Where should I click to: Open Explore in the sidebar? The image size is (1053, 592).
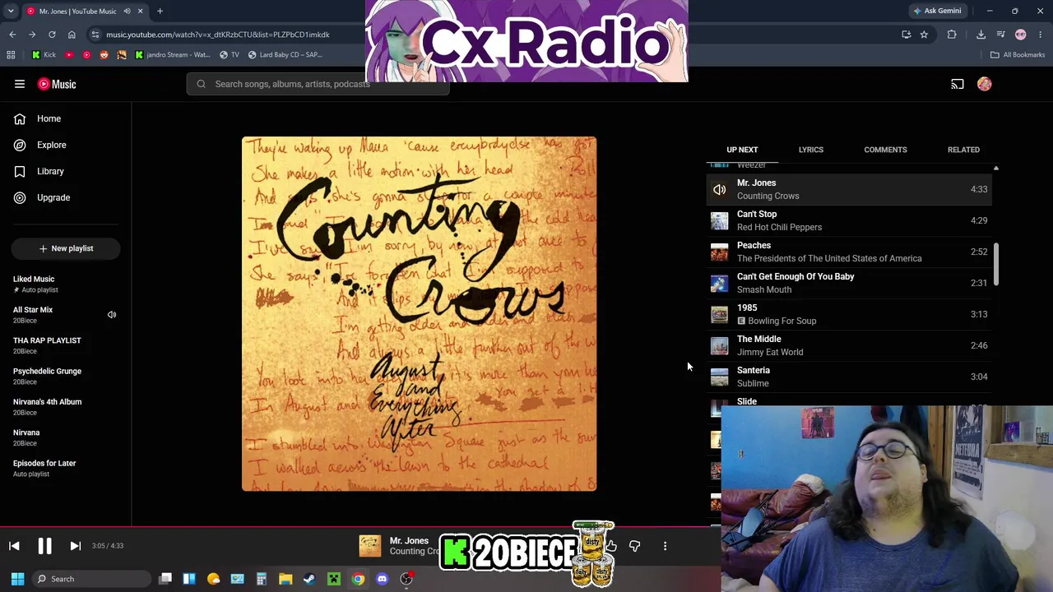[x=66, y=145]
